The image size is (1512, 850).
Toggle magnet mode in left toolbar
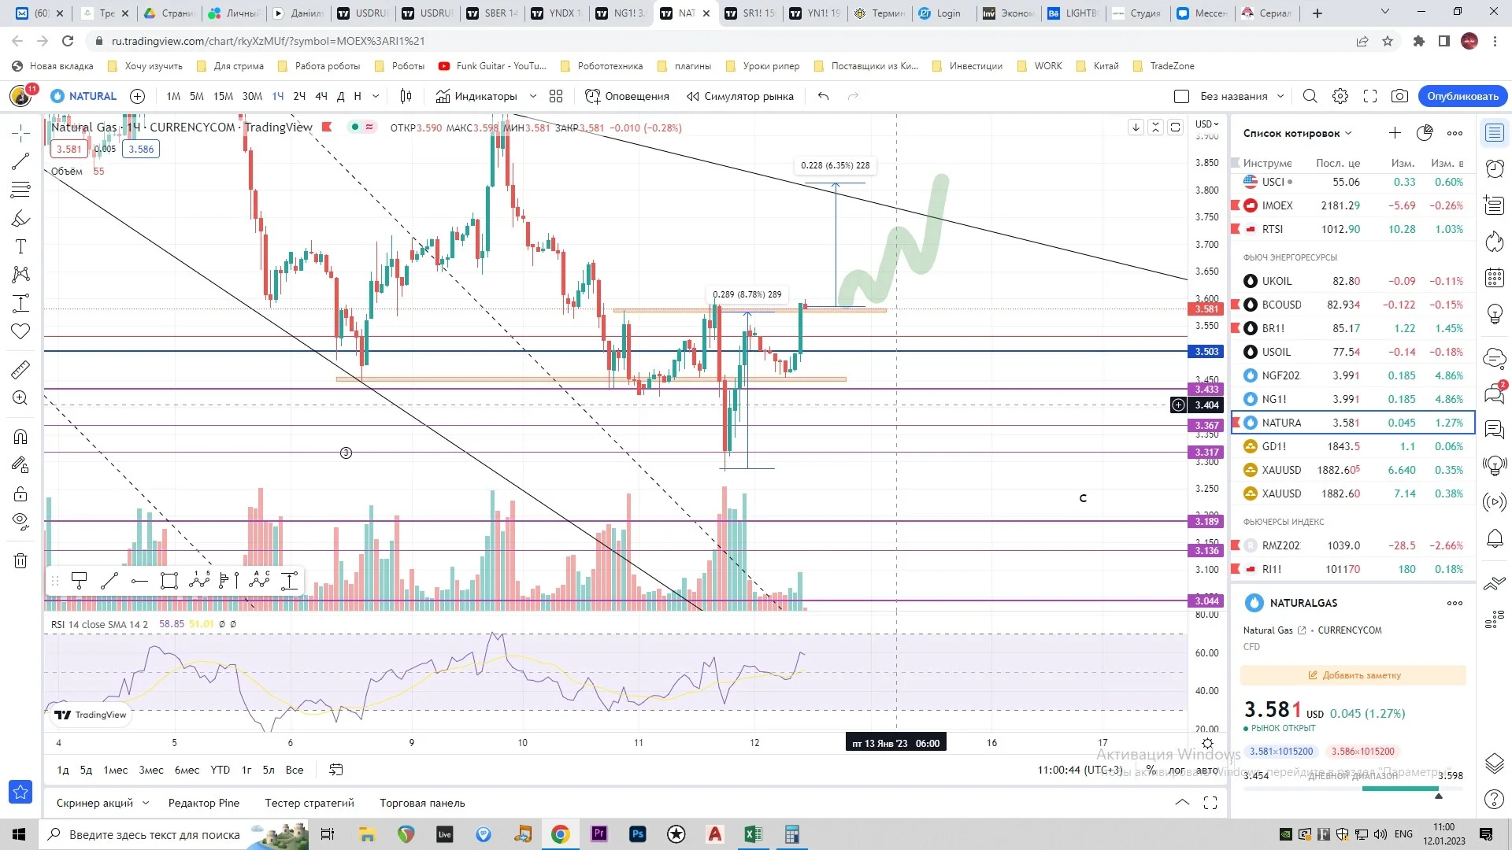(x=20, y=437)
